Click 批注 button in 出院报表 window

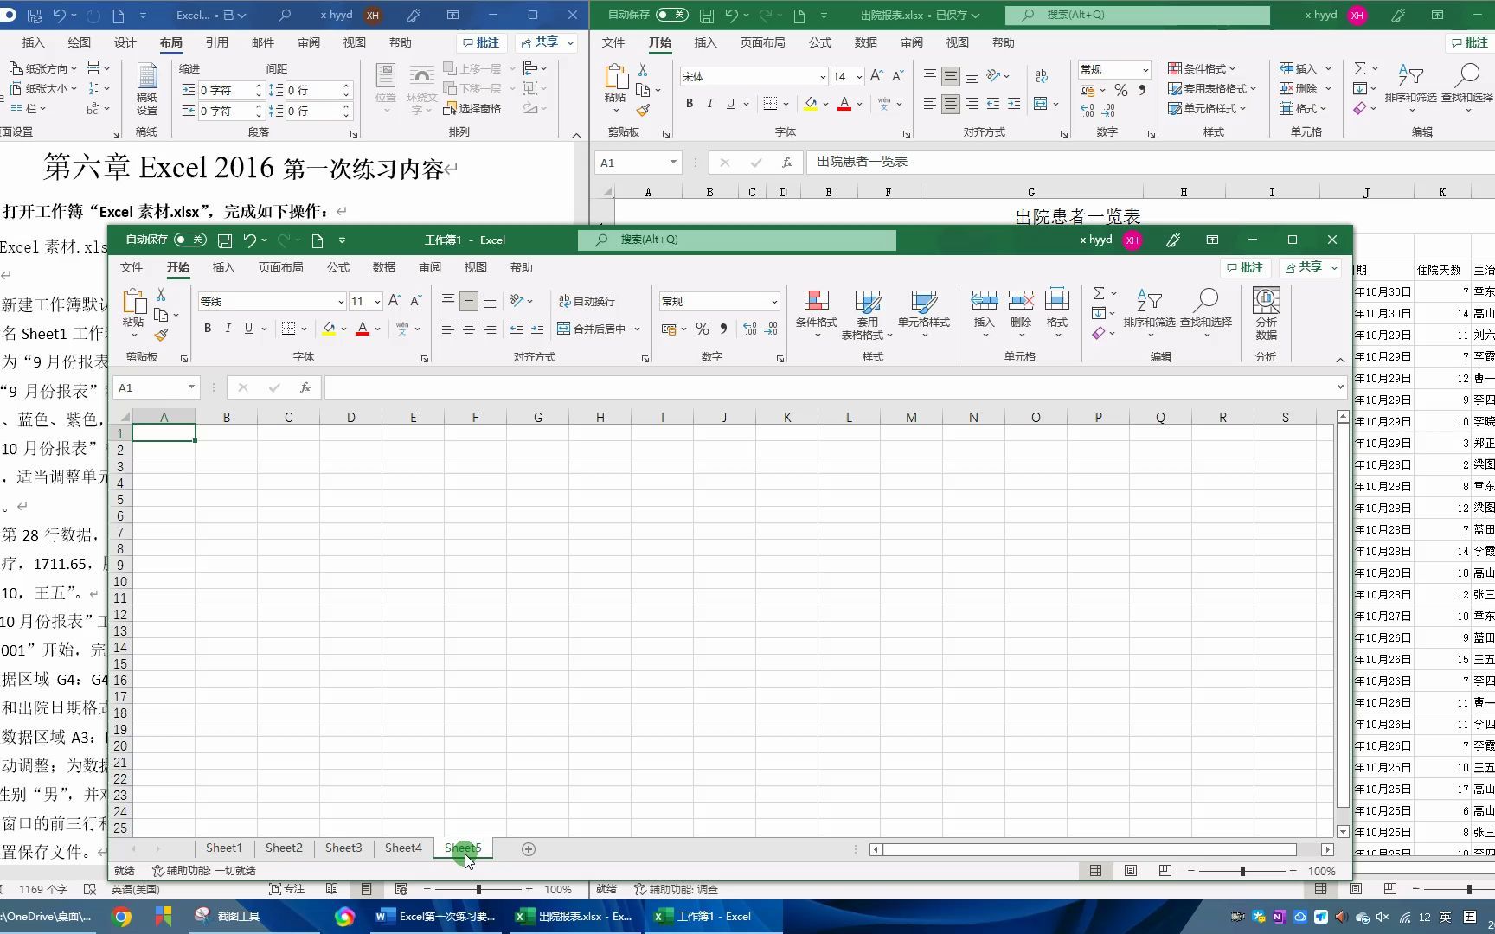pyautogui.click(x=1469, y=42)
